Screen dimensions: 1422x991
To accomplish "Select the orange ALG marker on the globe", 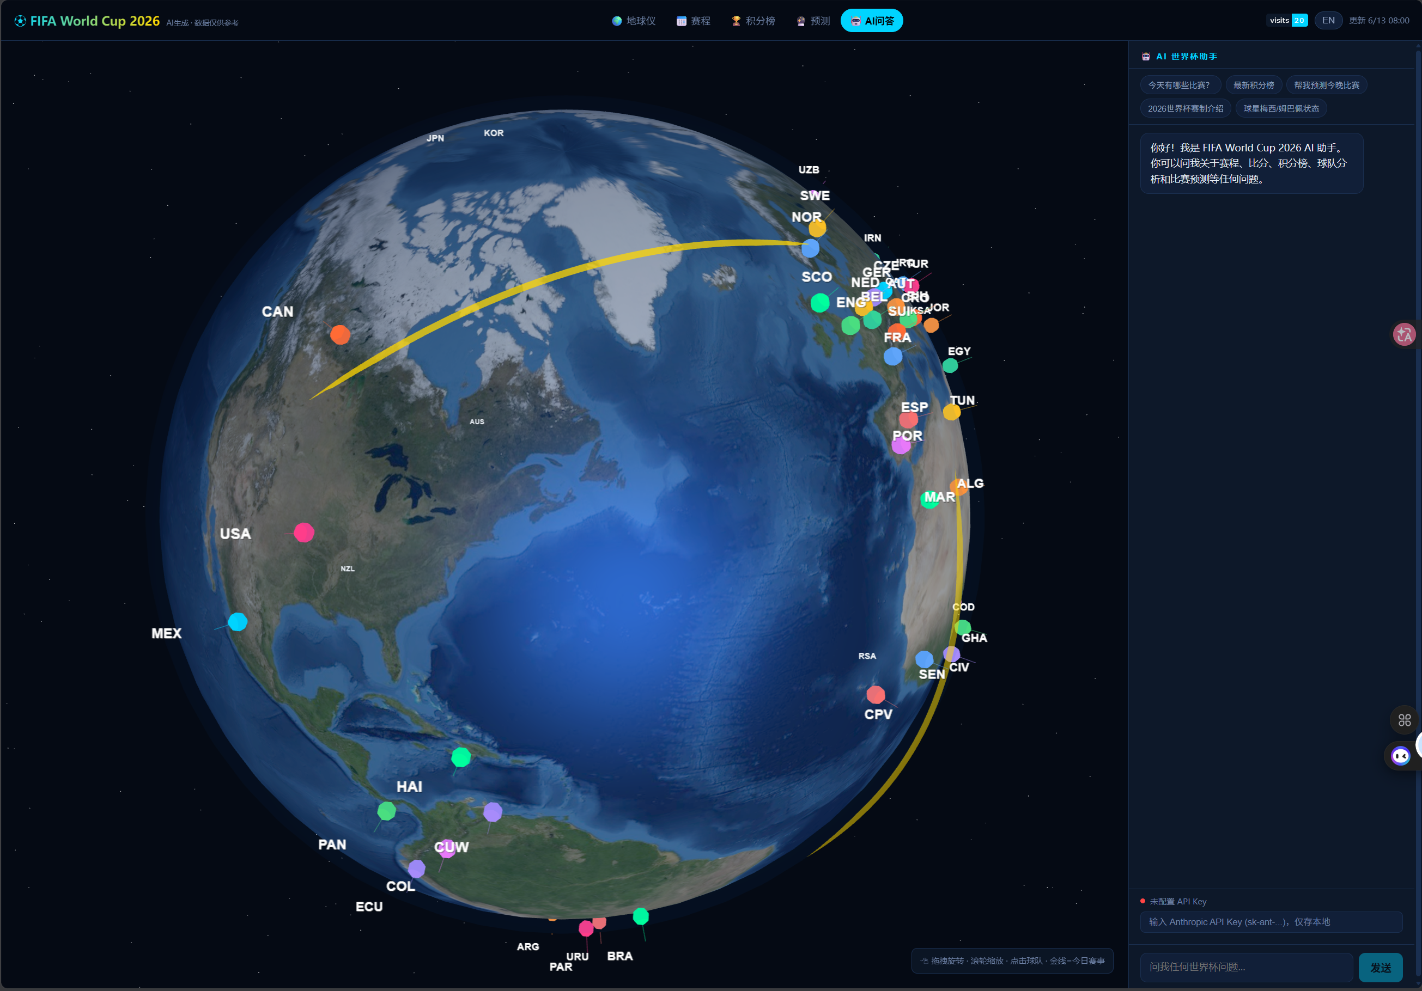I will tap(959, 488).
